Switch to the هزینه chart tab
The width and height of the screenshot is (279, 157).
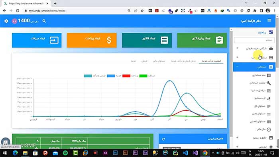[133, 61]
